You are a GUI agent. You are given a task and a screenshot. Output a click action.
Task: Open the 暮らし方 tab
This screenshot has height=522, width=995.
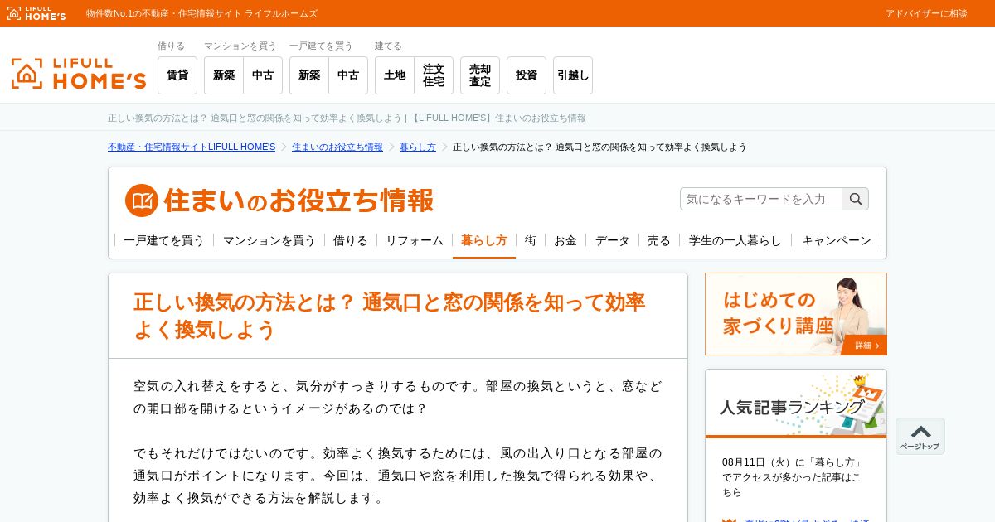click(484, 240)
